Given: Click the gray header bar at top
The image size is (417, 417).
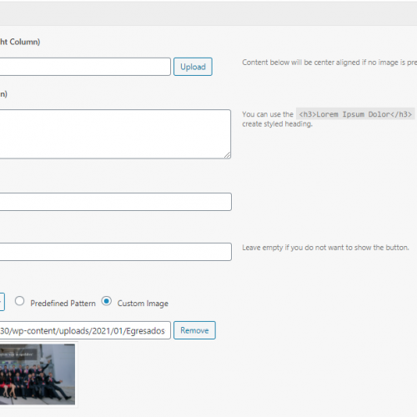Looking at the screenshot, I should tap(208, 14).
